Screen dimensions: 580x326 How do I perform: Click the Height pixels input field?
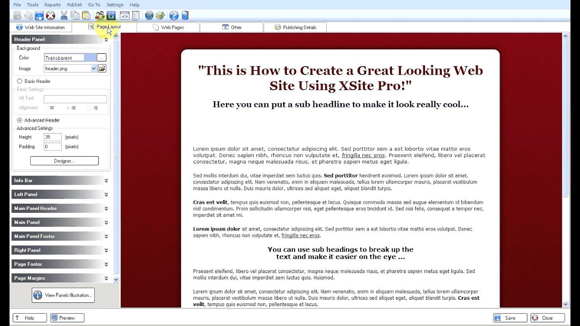(53, 137)
